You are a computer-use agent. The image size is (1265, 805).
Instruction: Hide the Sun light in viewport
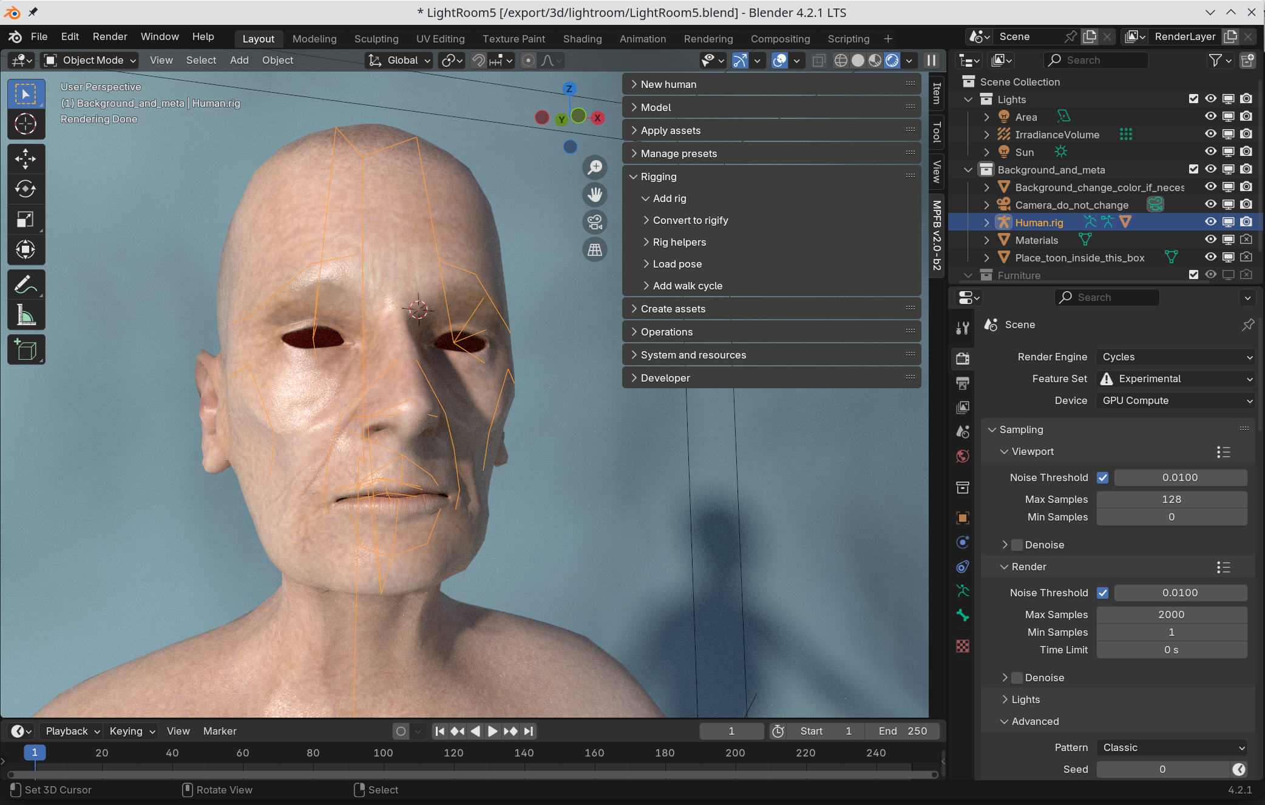[1210, 152]
